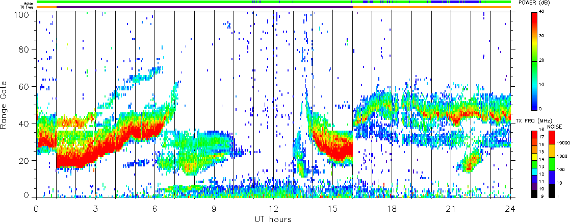Click the 'Range Gate' y-axis label
Image resolution: width=570 pixels, height=222 pixels.
coord(5,105)
